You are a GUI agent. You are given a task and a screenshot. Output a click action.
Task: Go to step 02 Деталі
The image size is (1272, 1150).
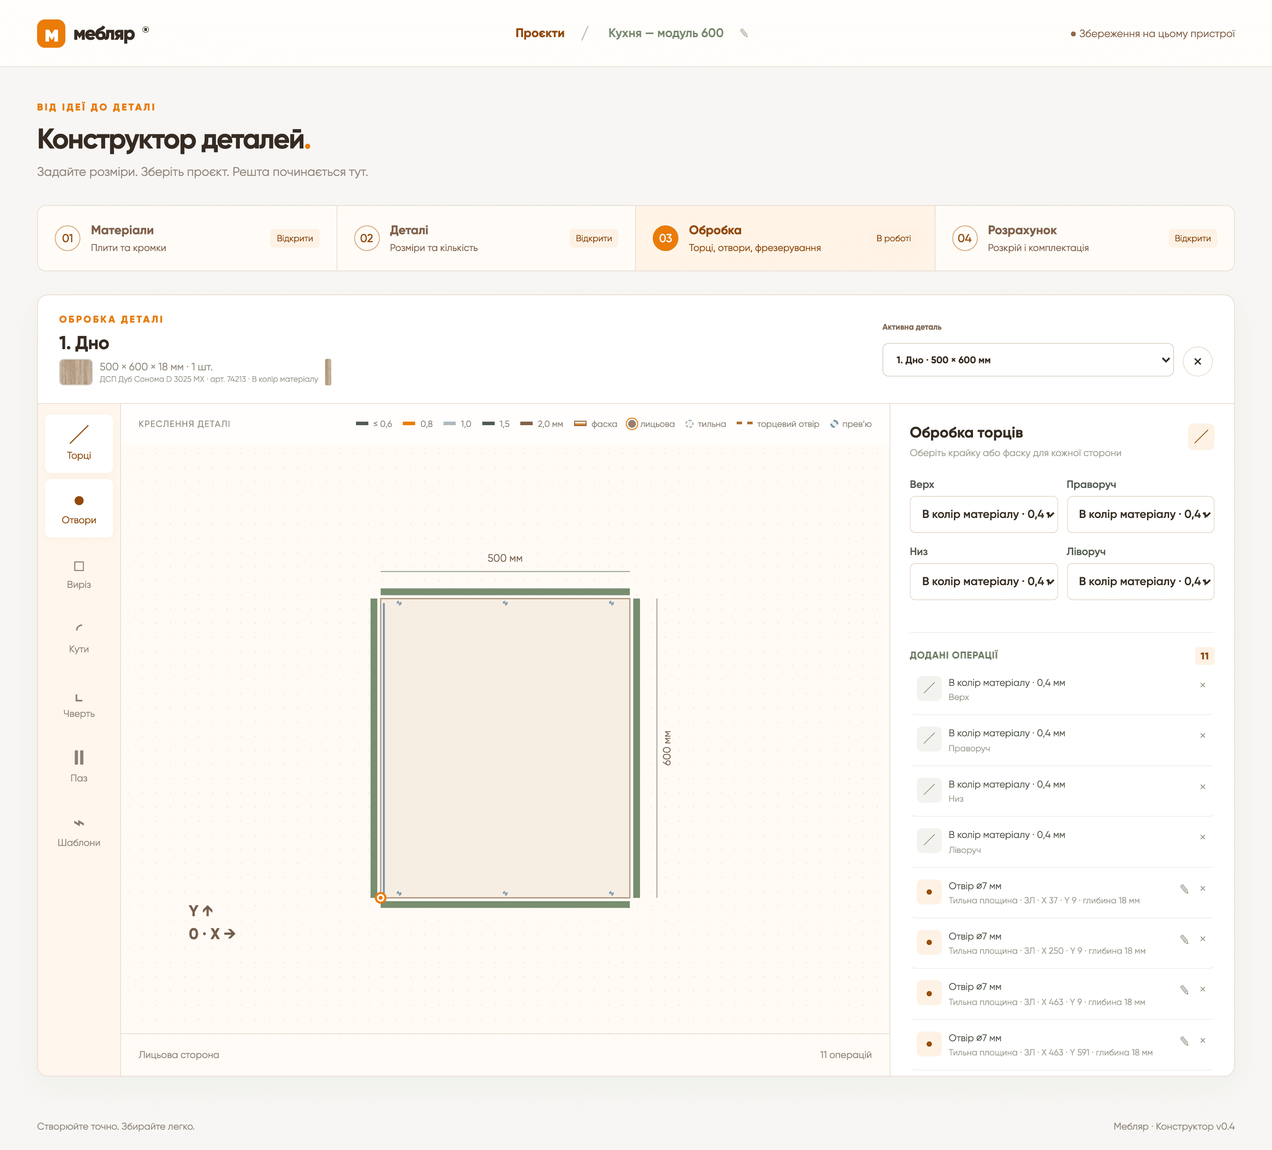click(x=486, y=238)
